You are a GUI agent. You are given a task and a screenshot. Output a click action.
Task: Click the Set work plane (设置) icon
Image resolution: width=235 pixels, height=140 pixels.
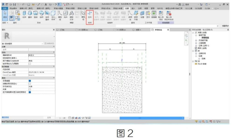(142, 15)
